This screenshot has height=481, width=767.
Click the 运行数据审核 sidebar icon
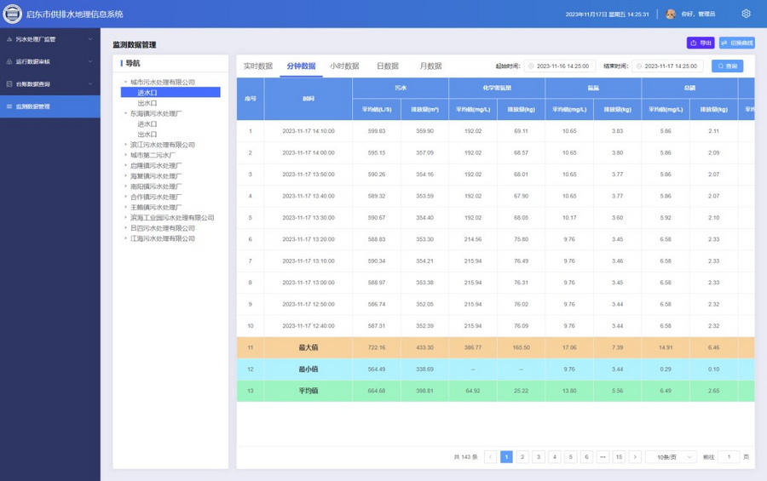tap(9, 62)
